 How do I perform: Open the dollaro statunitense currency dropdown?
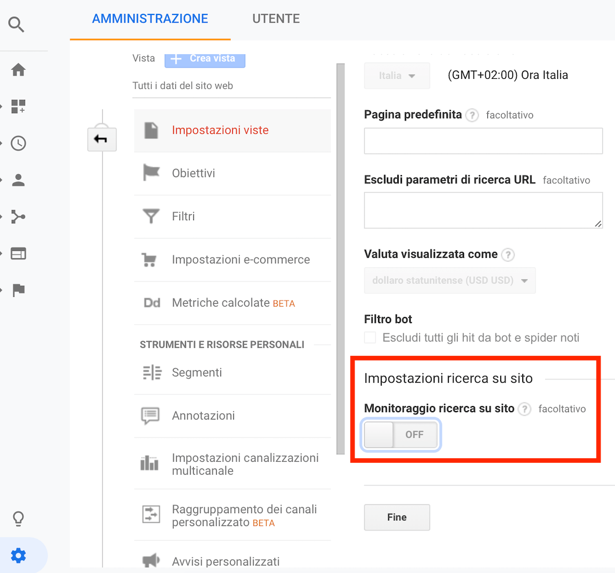pyautogui.click(x=449, y=281)
